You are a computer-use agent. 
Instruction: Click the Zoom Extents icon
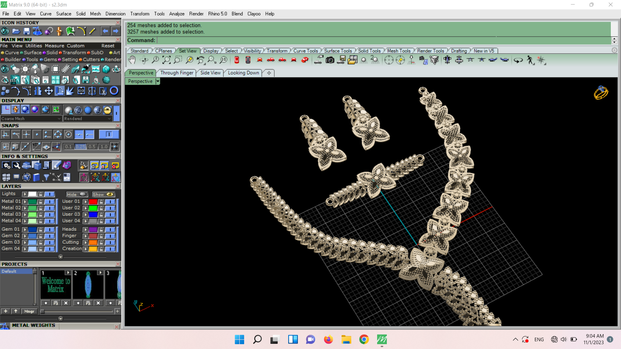point(166,60)
